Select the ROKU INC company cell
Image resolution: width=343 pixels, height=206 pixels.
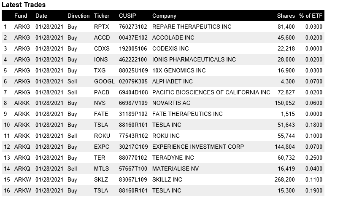click(166, 136)
